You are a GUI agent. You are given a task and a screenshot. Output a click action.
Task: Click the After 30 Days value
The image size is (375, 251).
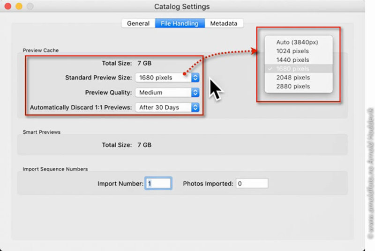point(159,107)
